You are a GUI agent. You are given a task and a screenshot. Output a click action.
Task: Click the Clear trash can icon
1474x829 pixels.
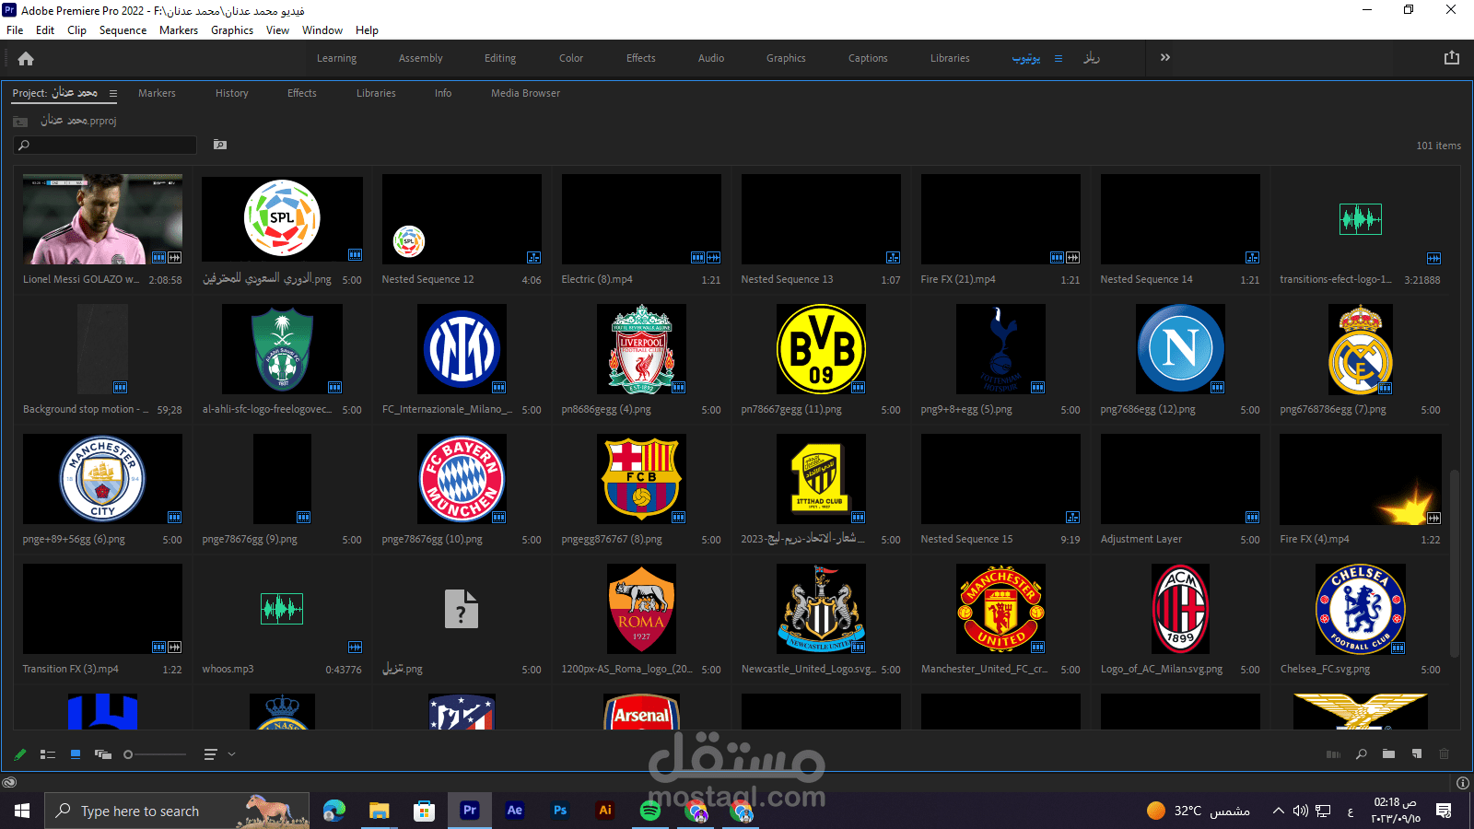1444,754
